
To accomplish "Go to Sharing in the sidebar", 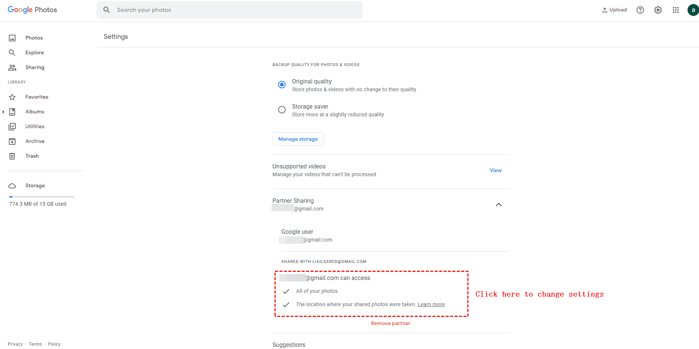I will tap(35, 67).
